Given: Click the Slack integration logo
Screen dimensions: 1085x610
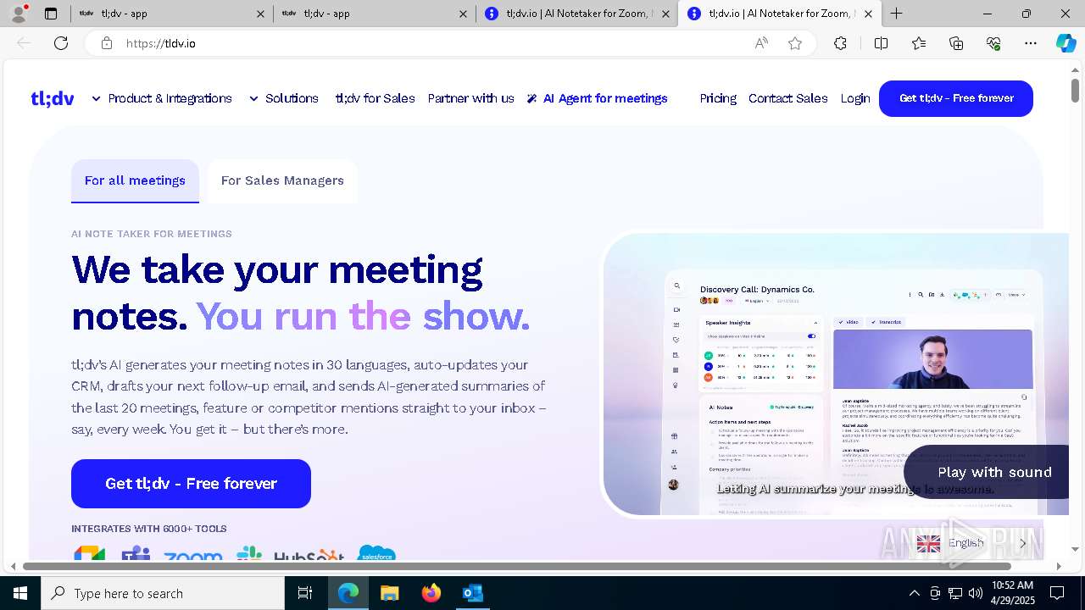Looking at the screenshot, I should pyautogui.click(x=249, y=554).
